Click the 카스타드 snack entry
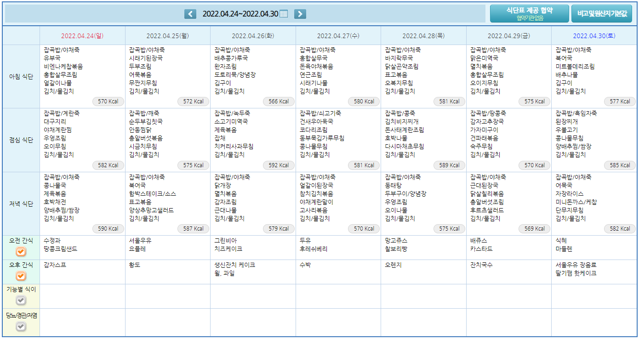 click(x=482, y=249)
